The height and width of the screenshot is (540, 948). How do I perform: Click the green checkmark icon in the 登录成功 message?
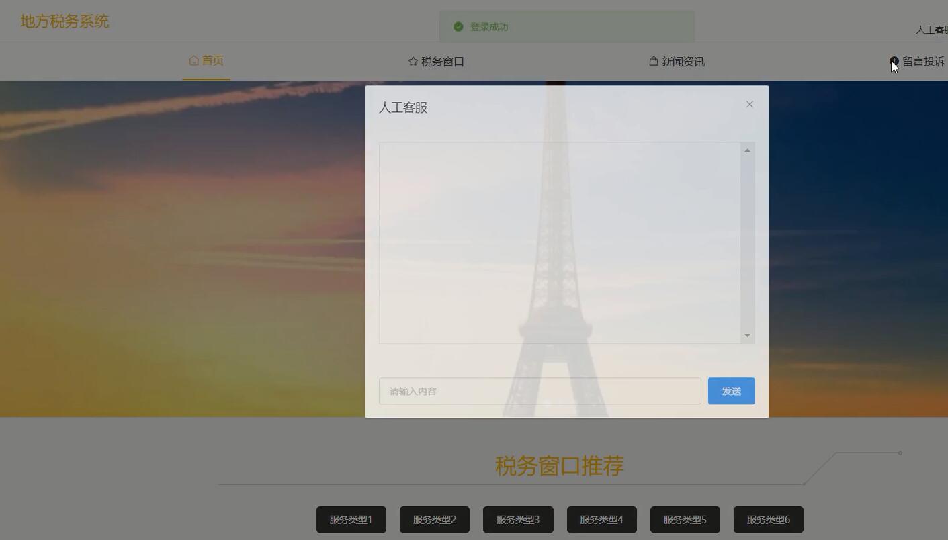pyautogui.click(x=458, y=27)
